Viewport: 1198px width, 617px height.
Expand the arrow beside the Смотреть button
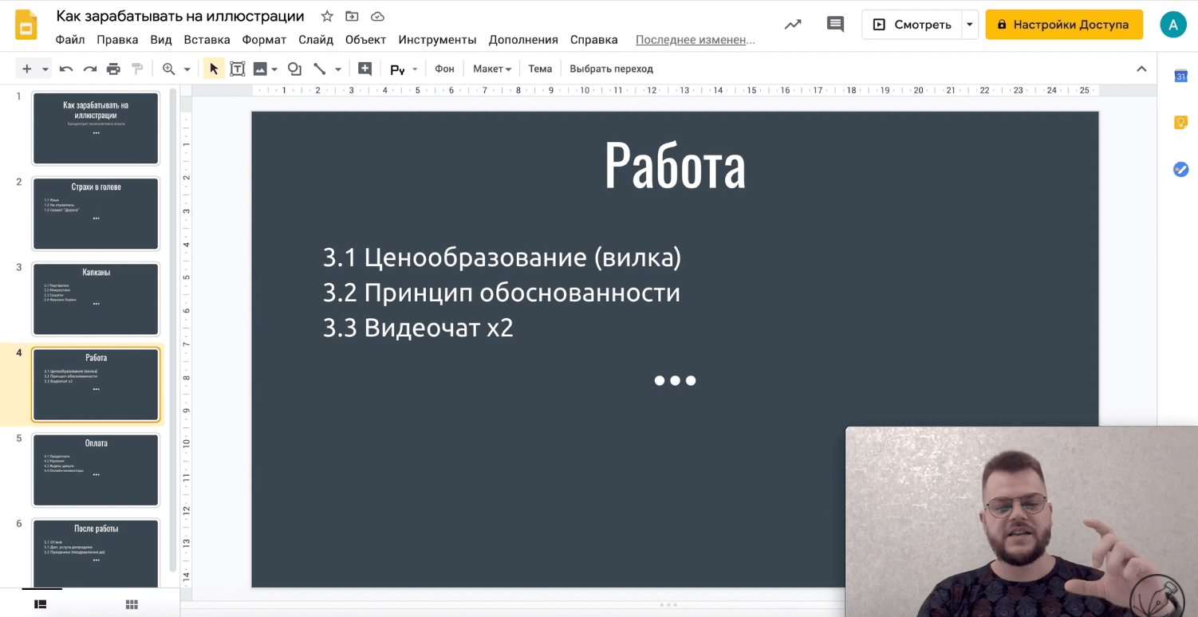coord(970,25)
